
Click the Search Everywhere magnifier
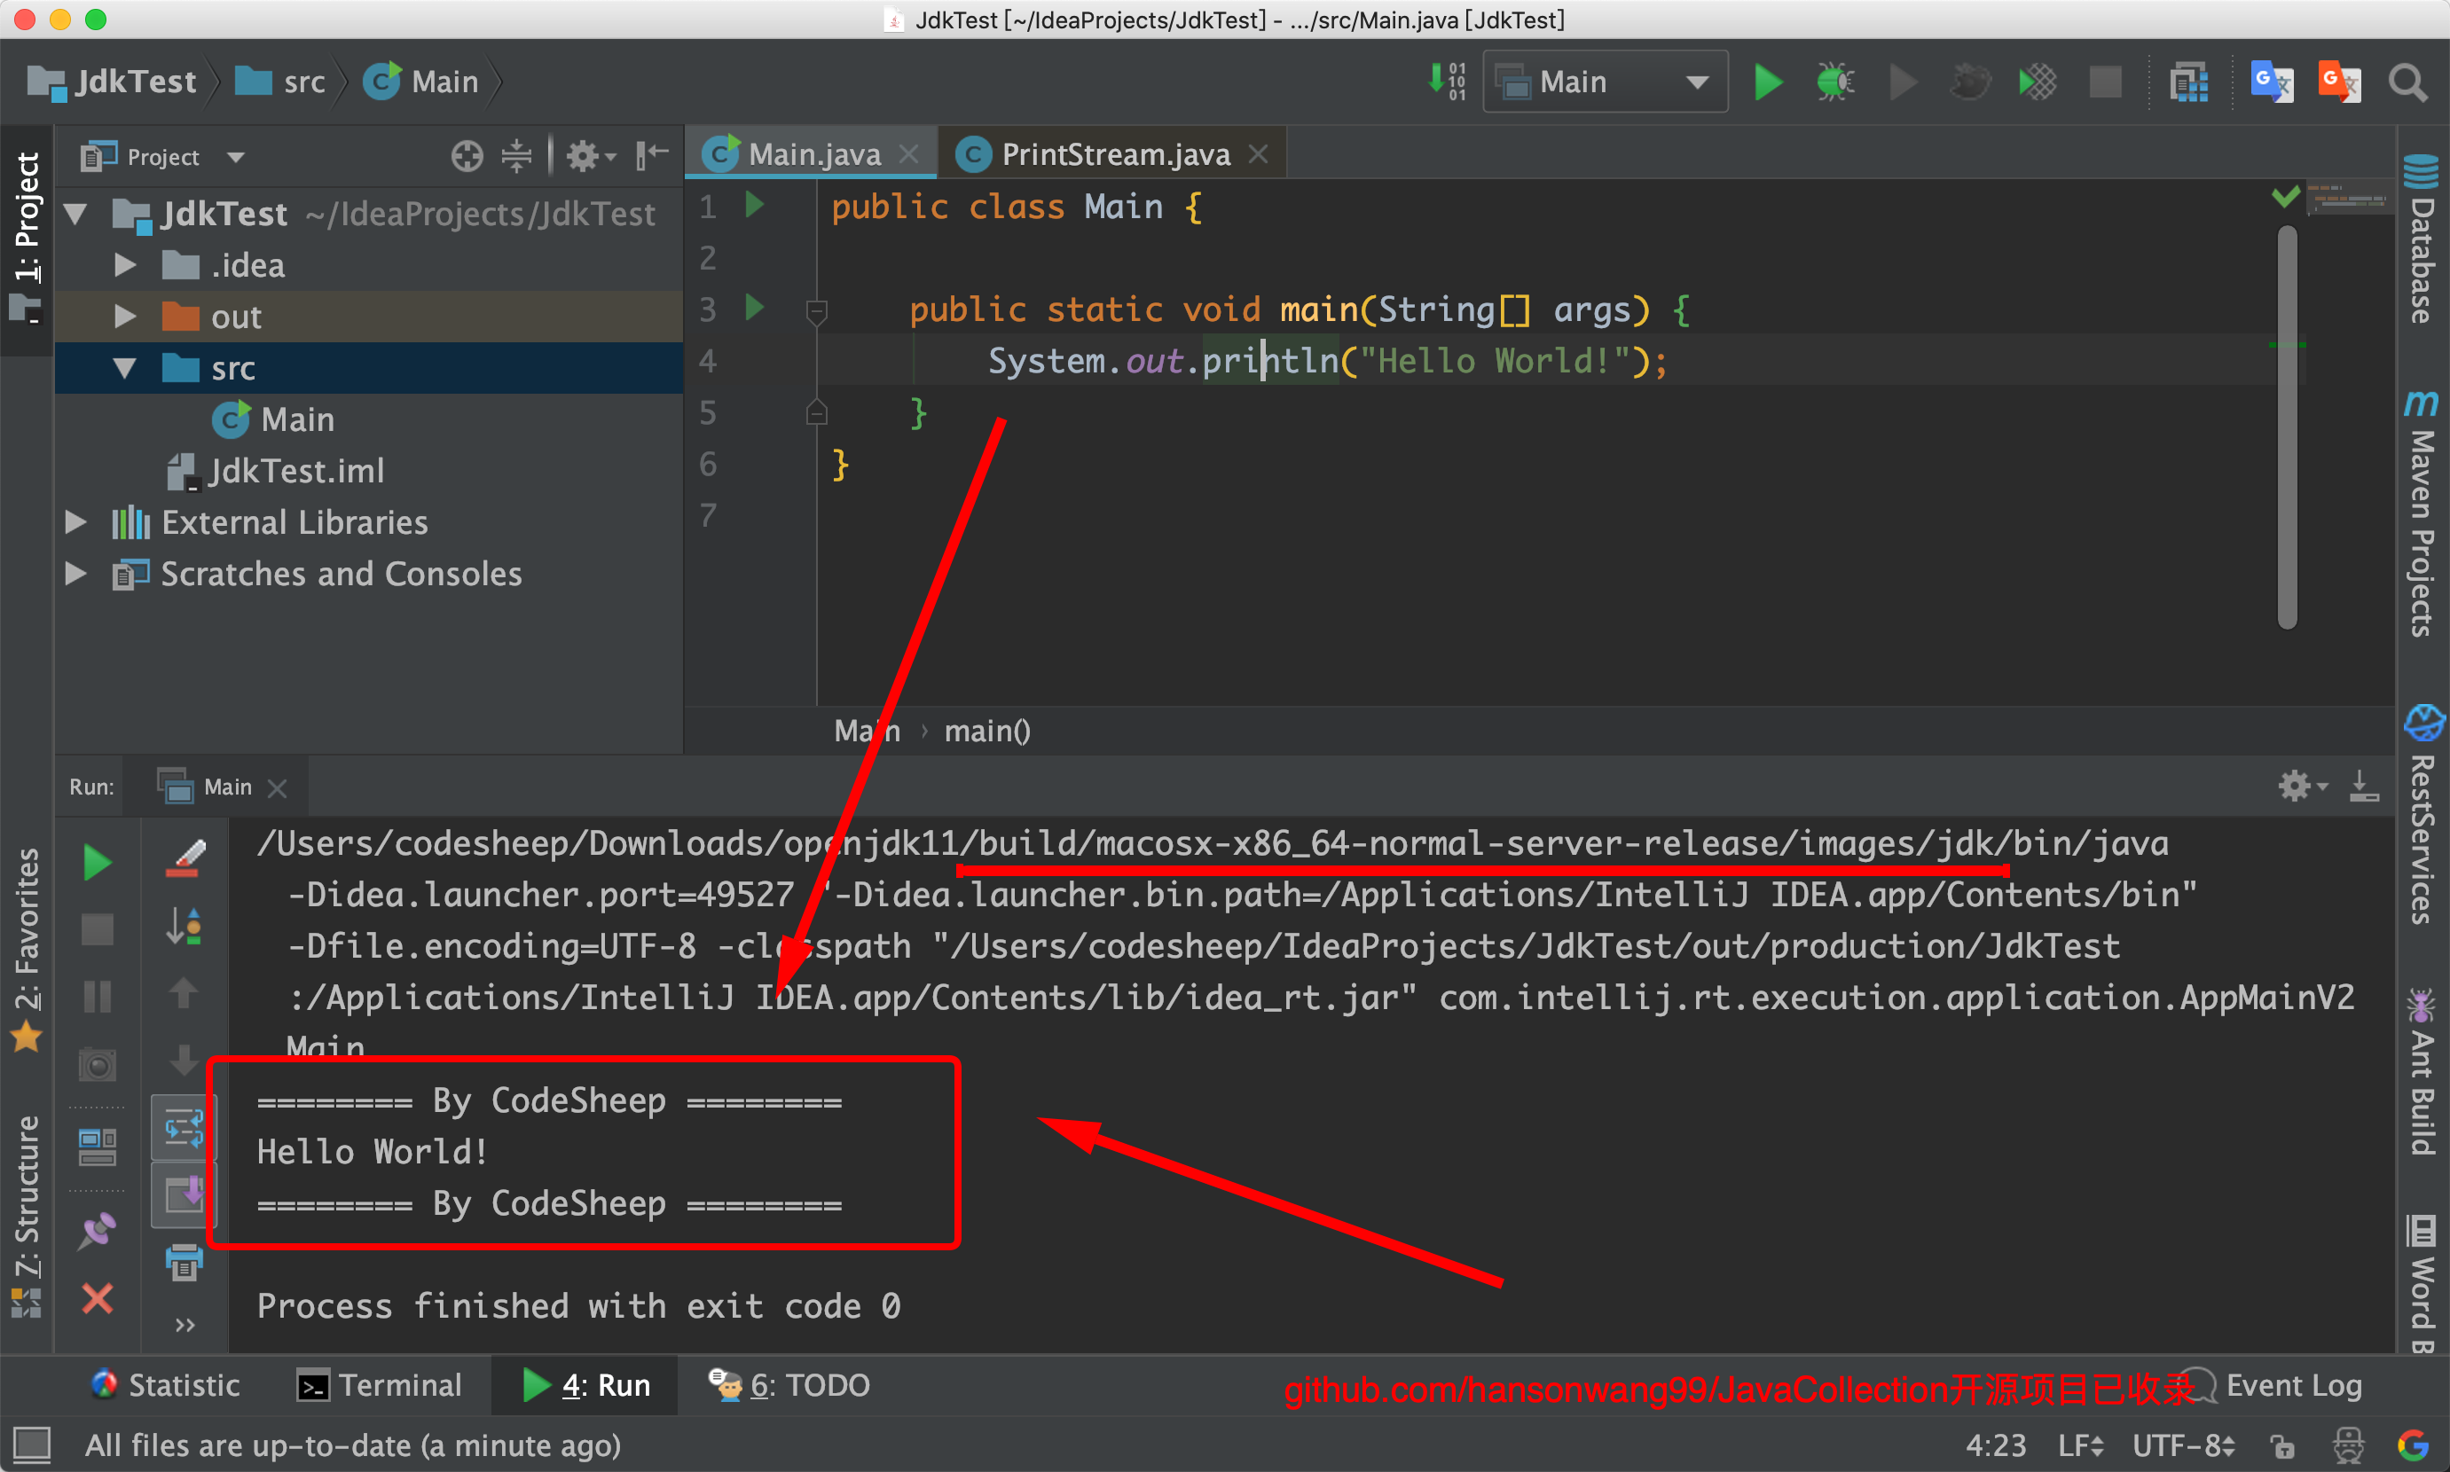2407,82
